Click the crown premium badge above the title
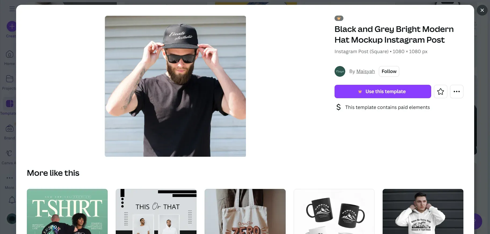 click(x=339, y=18)
